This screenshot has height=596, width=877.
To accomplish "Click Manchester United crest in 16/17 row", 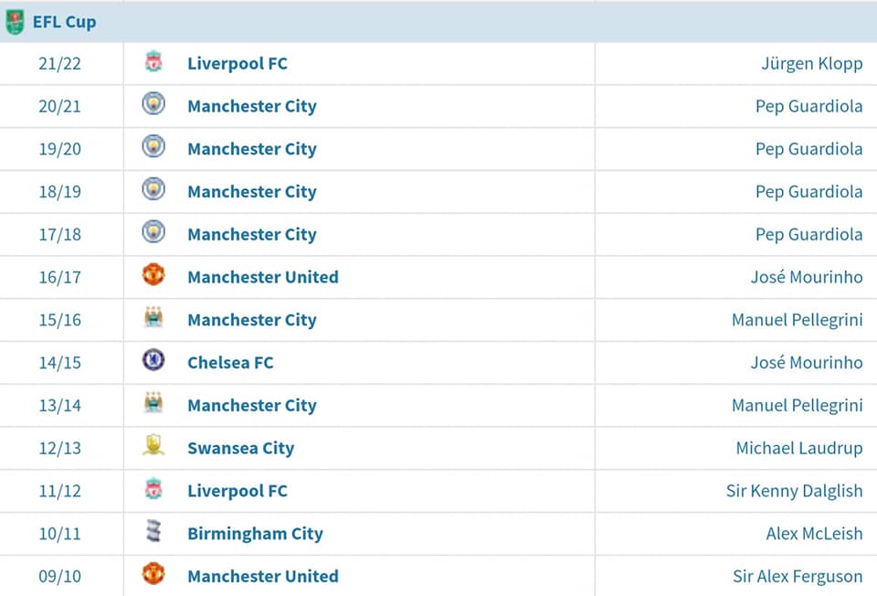I will 153,275.
